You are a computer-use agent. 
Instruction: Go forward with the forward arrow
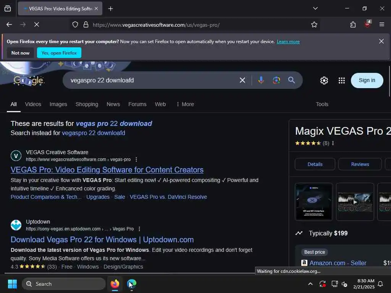[23, 25]
